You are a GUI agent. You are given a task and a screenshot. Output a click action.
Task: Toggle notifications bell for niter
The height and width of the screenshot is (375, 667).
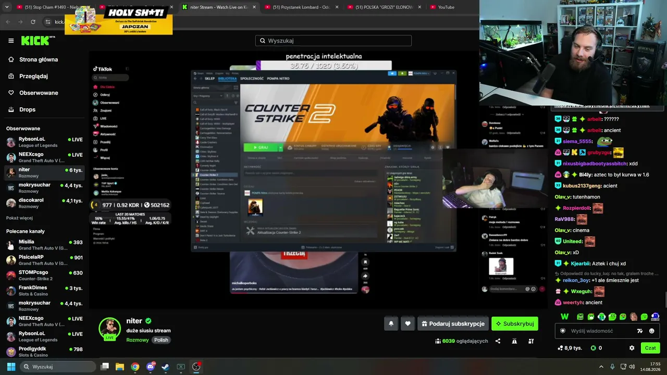(391, 323)
